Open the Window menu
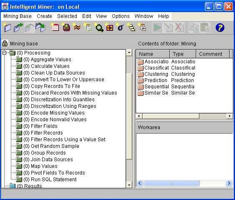 pyautogui.click(x=144, y=16)
